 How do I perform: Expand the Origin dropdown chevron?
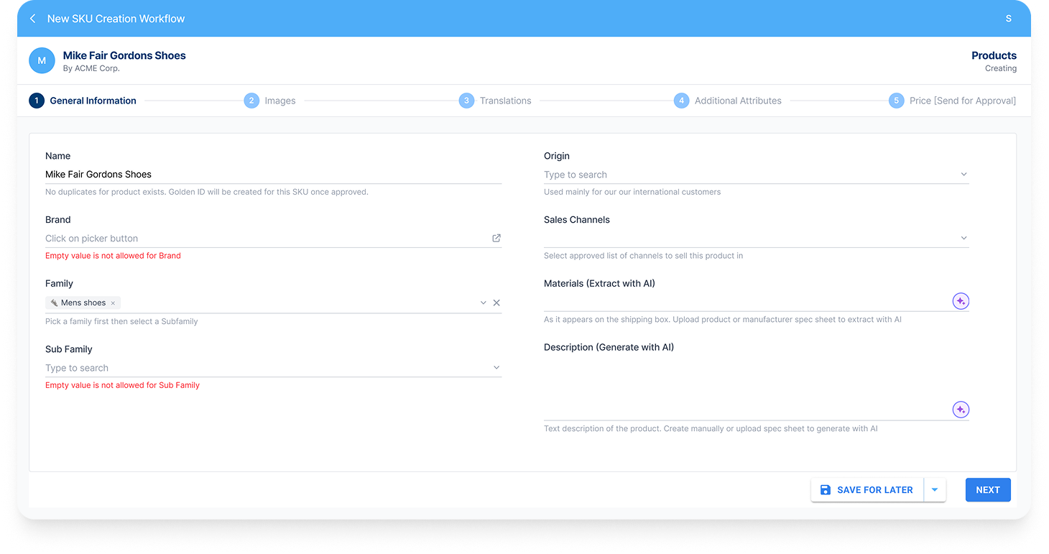pos(963,175)
